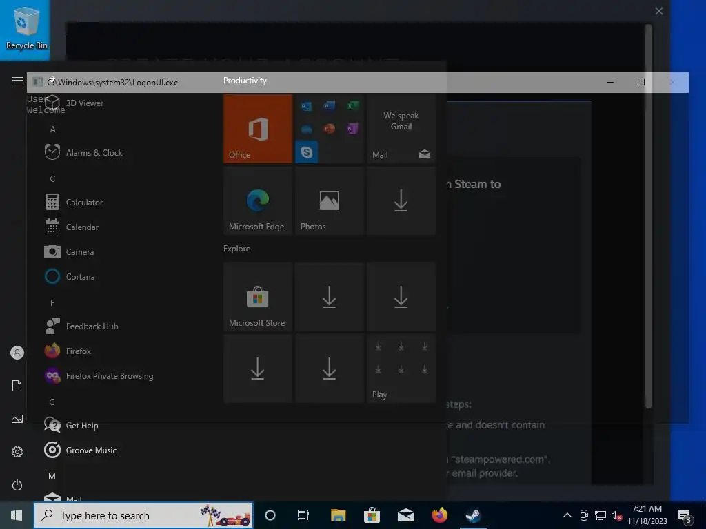Open the Photos tile
Screen dimensions: 706x529
329,200
